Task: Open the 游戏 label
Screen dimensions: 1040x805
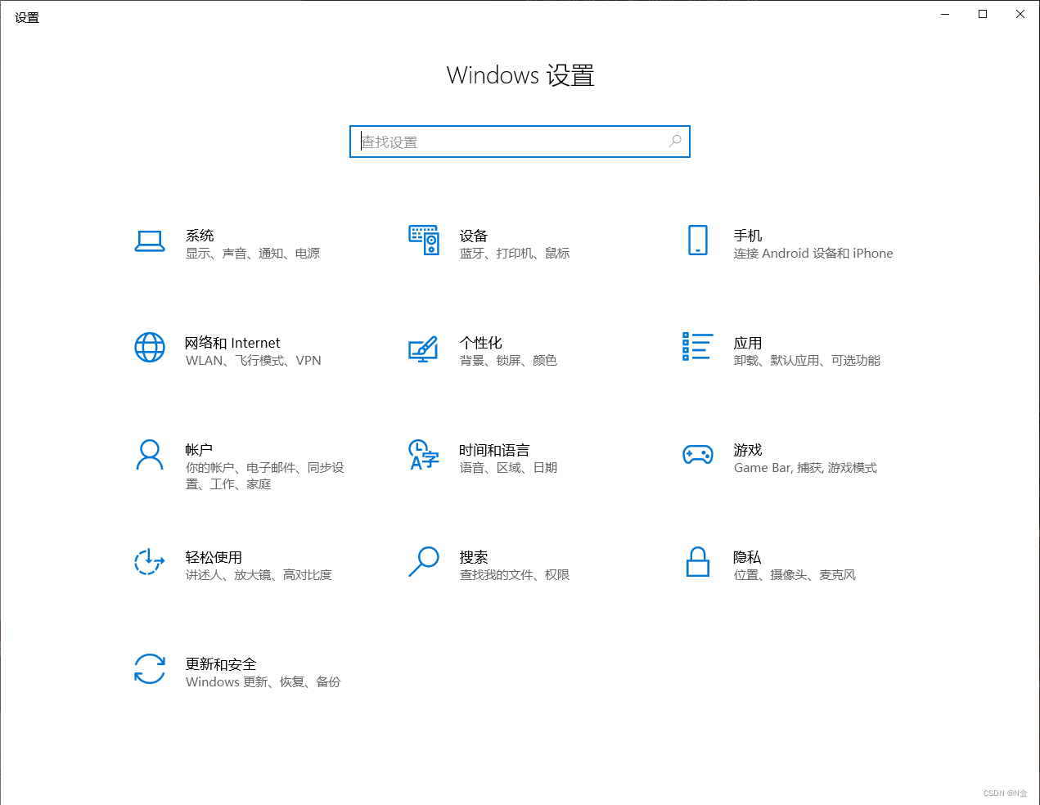Action: pyautogui.click(x=748, y=450)
